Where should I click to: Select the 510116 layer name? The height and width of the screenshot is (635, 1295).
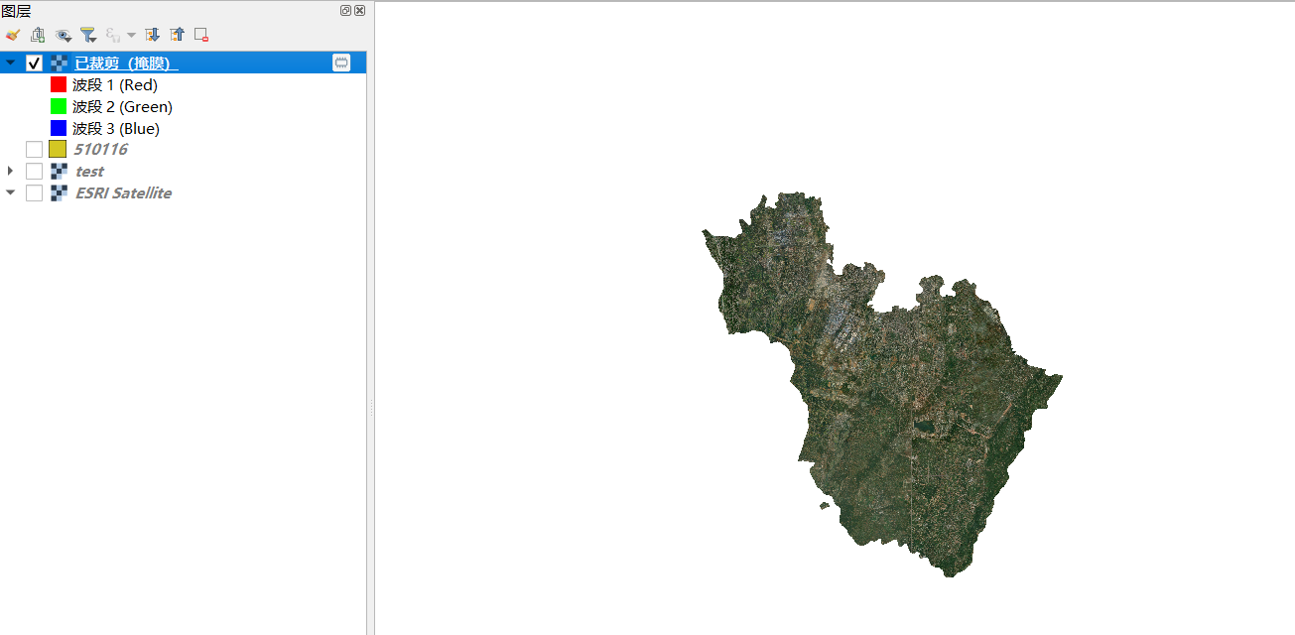coord(101,149)
